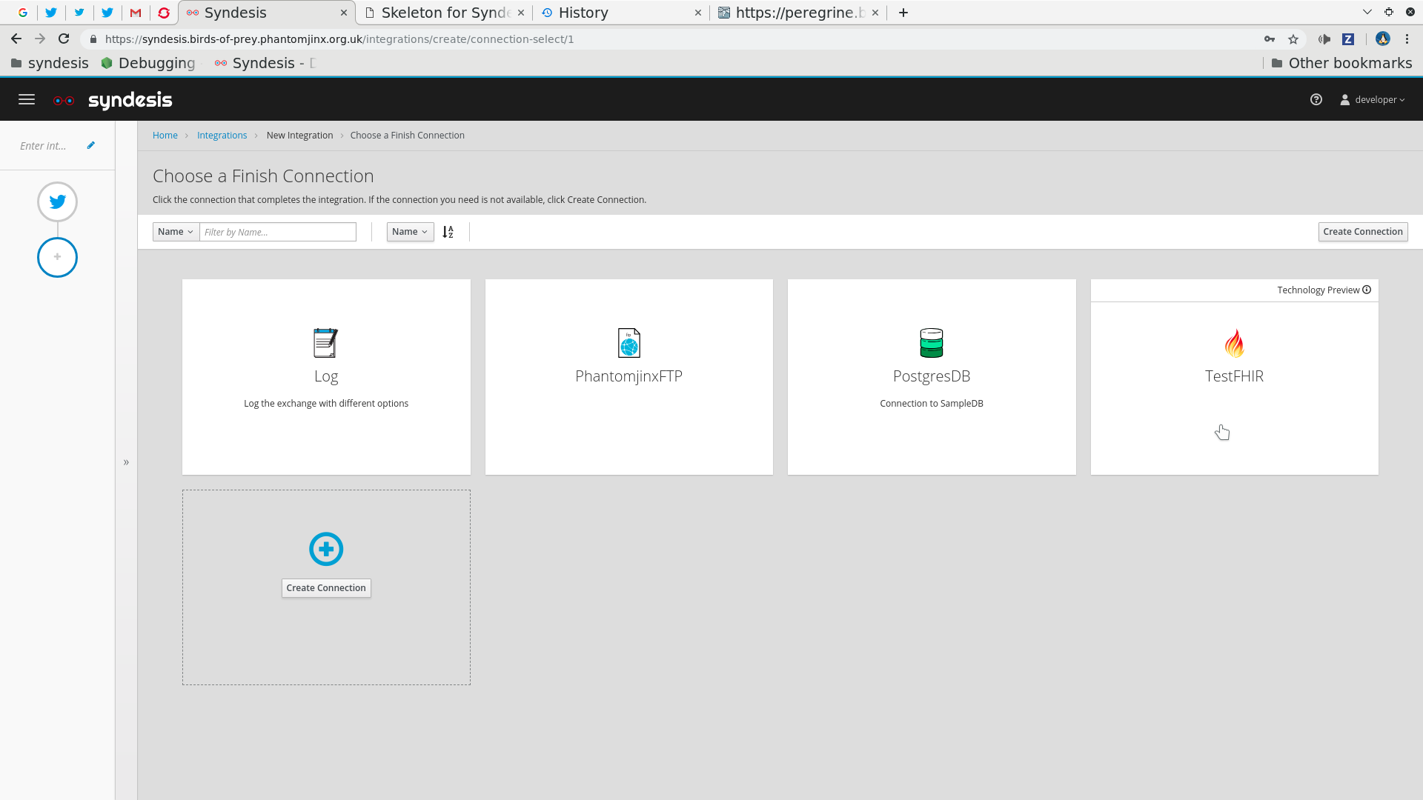1423x800 pixels.
Task: Click toolbar Create Connection button
Action: pyautogui.click(x=1363, y=232)
